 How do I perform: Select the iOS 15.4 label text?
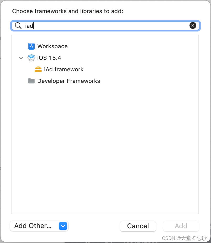[x=49, y=58]
